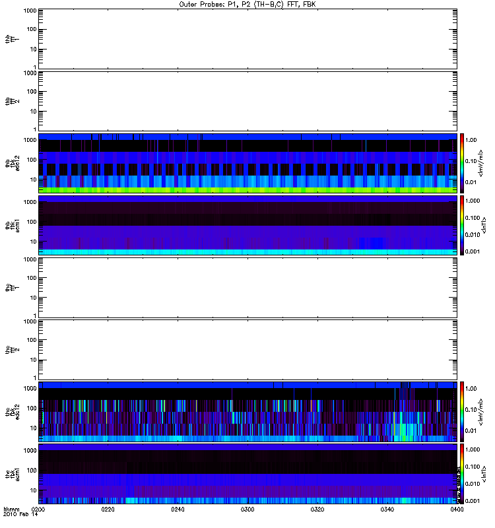
Task: Select the '0340' time axis label
Action: [x=387, y=509]
